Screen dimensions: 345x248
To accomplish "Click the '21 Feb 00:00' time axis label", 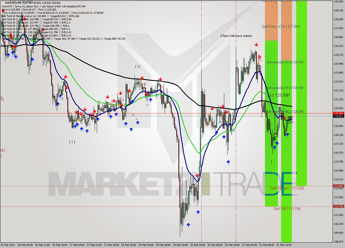I will 249,245.
